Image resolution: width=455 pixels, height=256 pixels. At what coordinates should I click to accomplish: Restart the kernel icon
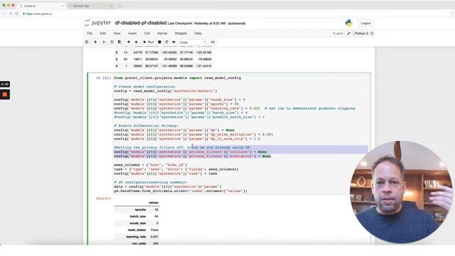166,42
